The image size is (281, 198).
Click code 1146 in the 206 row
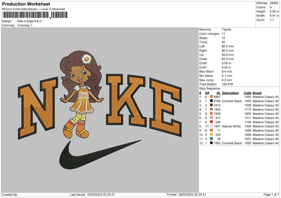click(248, 122)
